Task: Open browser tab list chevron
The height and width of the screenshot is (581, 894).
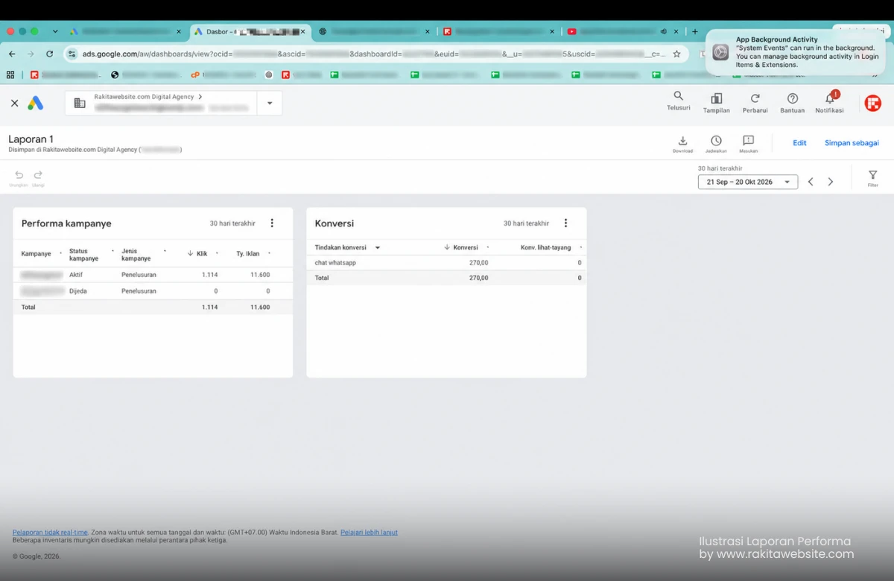Action: 55,32
